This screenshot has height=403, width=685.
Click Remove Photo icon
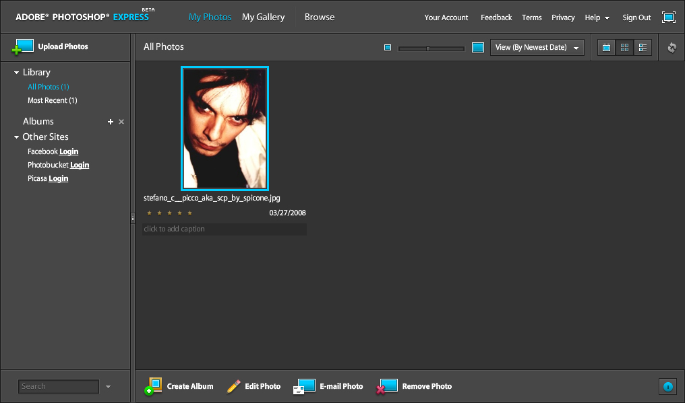[x=387, y=386]
